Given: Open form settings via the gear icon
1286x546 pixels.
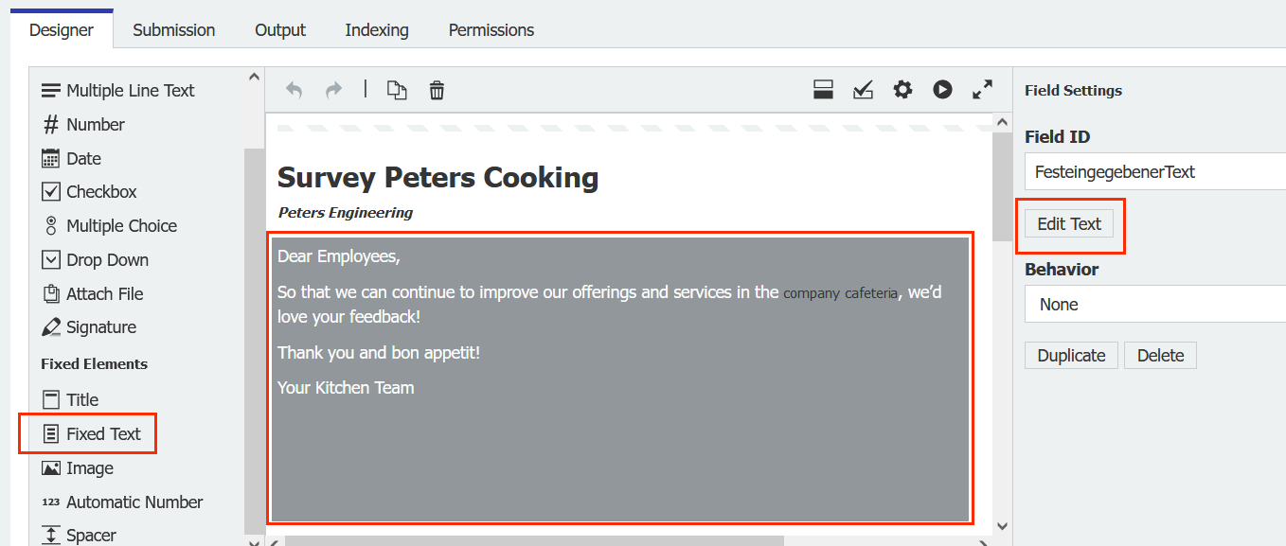Looking at the screenshot, I should click(x=902, y=89).
